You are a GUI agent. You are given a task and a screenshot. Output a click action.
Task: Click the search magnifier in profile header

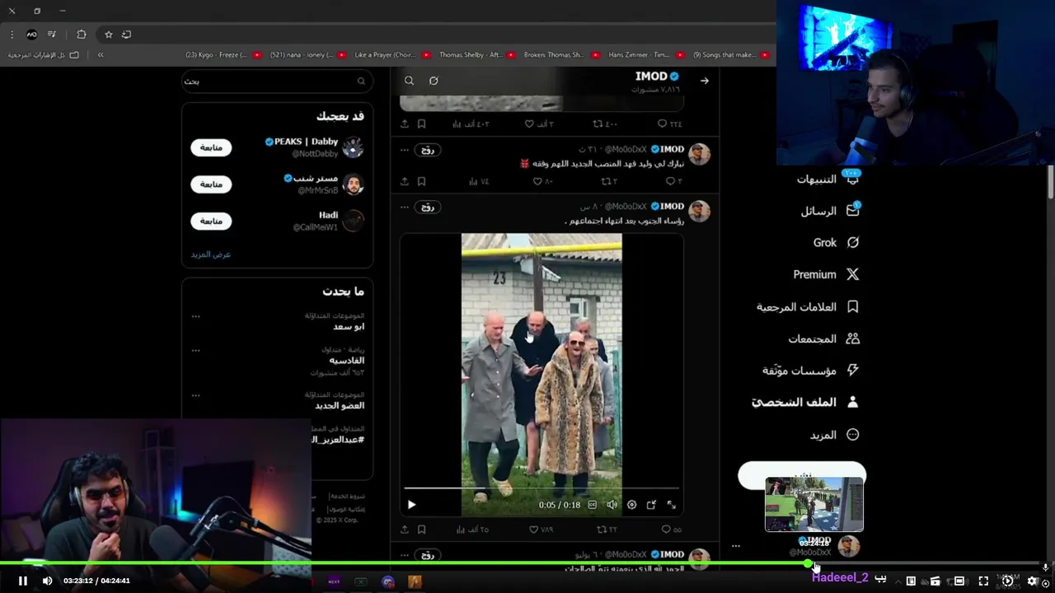point(409,81)
